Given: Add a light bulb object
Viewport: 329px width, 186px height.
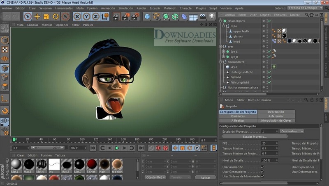Looking at the screenshot, I should 212,16.
